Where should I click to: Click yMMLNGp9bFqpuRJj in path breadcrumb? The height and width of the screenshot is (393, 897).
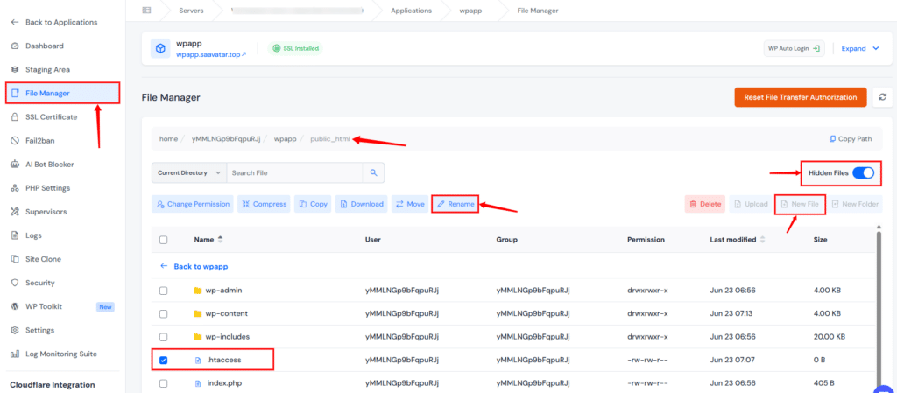[226, 139]
